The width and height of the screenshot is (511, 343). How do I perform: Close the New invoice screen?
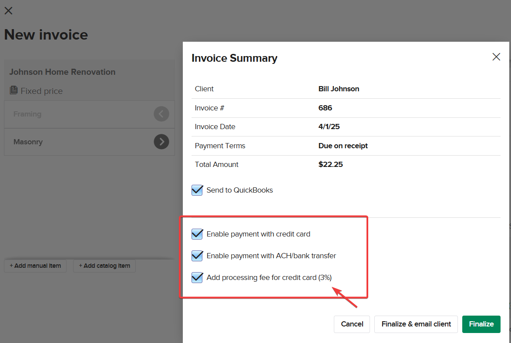tap(8, 10)
